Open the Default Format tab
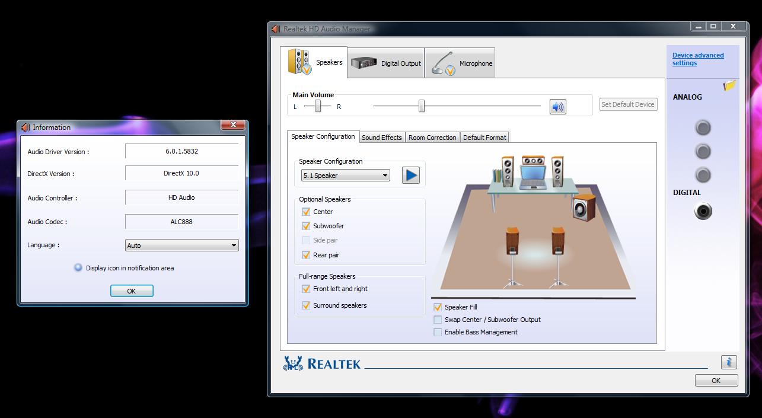The width and height of the screenshot is (762, 418). tap(484, 137)
